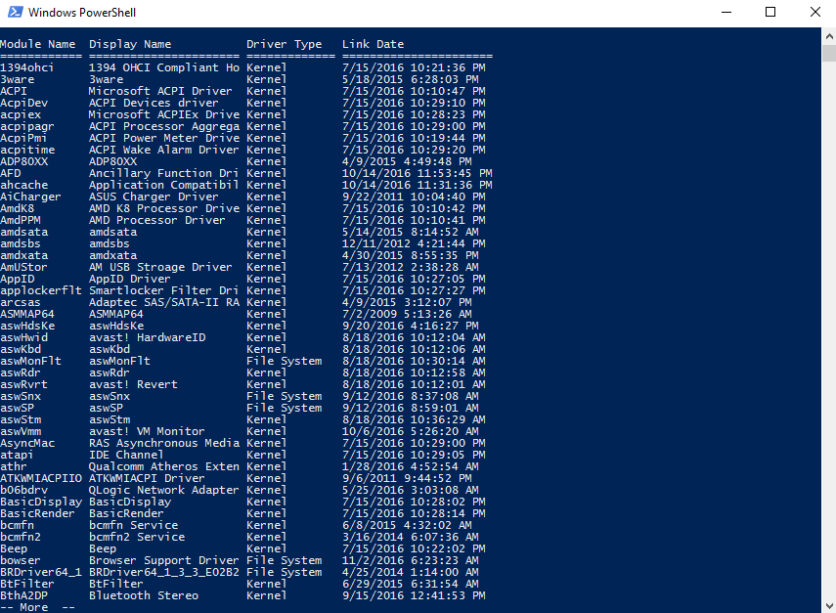Image resolution: width=836 pixels, height=613 pixels.
Task: Click the "-- More --" prompt
Action: [37, 607]
